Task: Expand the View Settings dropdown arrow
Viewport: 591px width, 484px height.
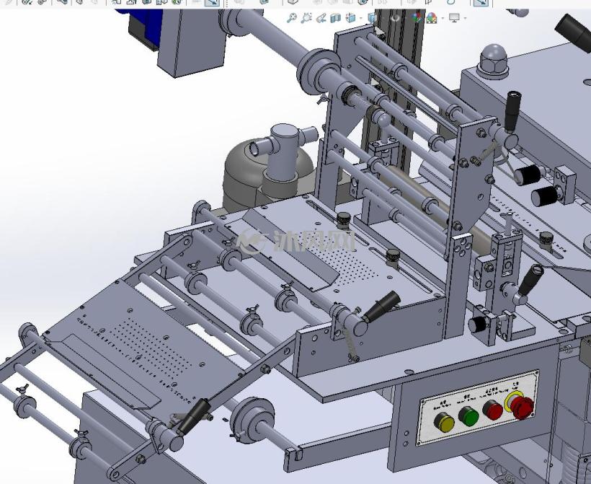Action: coord(465,18)
